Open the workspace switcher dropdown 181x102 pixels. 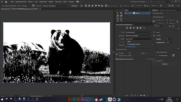click(x=139, y=2)
